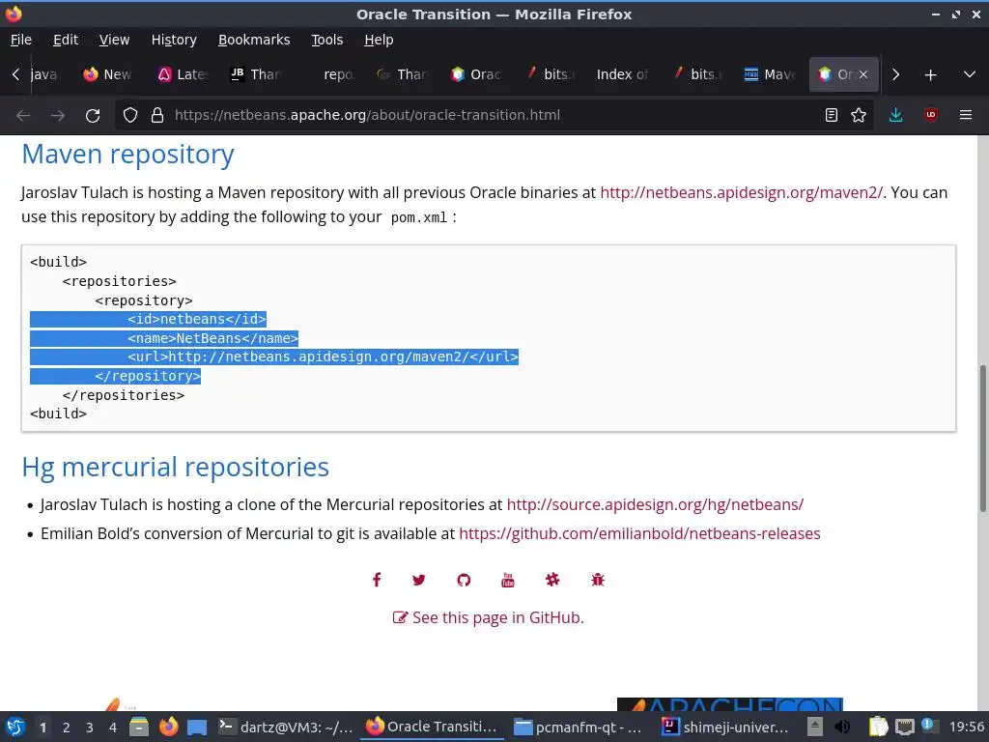Switch to virtual desktop 2
The image size is (989, 742).
[67, 728]
